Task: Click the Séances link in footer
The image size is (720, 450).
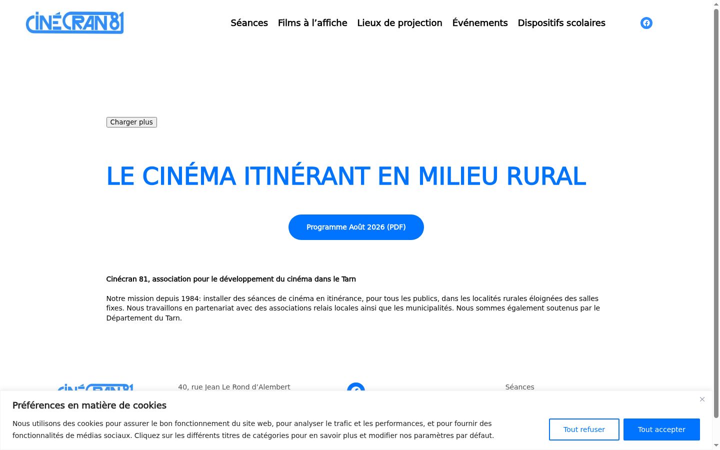Action: [x=519, y=387]
